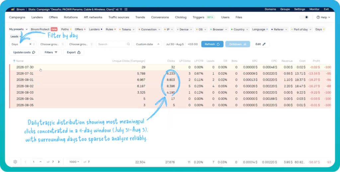Screen dimensions: 340x172
Task: Click the +03:00 timezone selector
Action: click(193, 44)
